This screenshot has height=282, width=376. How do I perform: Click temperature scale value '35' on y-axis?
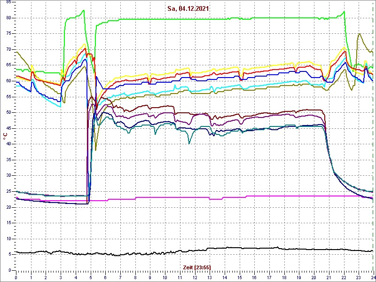pos(9,160)
